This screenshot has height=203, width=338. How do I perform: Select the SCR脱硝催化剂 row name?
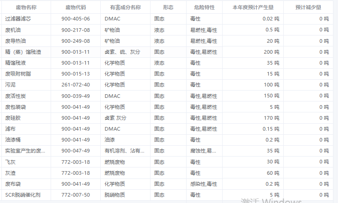tap(23, 195)
